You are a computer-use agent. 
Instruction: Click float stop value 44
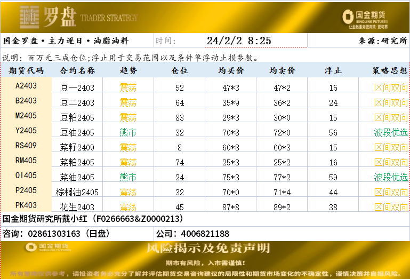pos(333,192)
